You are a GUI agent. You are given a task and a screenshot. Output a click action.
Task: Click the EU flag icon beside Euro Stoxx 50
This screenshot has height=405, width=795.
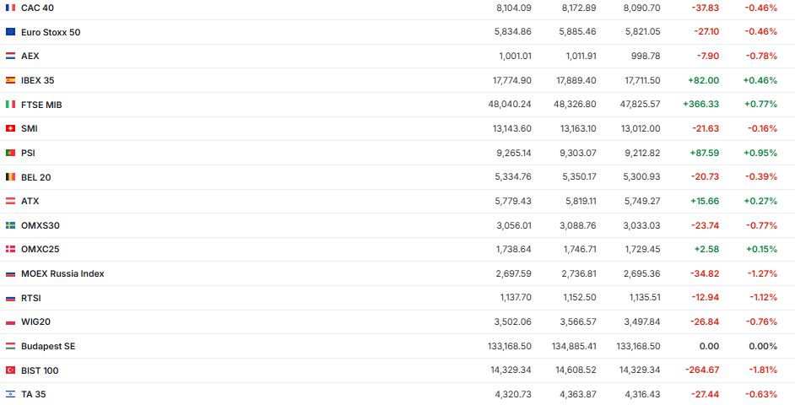pyautogui.click(x=10, y=32)
